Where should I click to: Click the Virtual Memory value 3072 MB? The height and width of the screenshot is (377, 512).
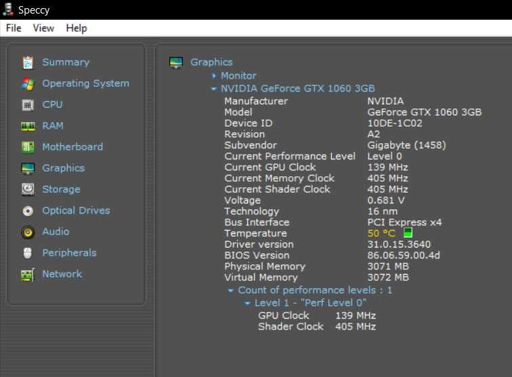coord(388,277)
